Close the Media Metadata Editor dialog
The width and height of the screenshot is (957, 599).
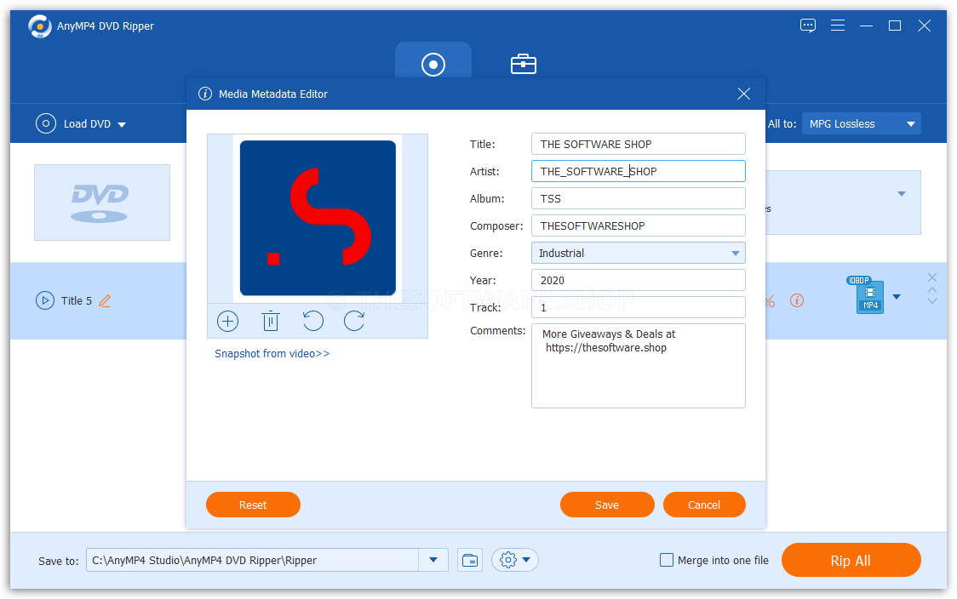tap(743, 94)
